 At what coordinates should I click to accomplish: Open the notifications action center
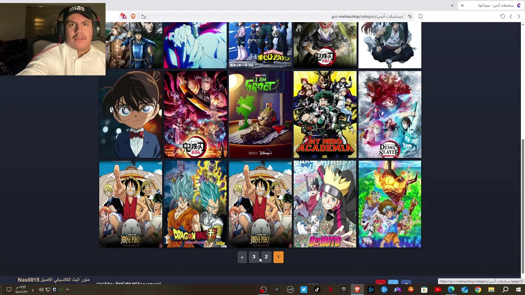(x=9, y=290)
